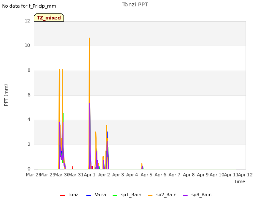Toggle the sp1_Rain legend entry
This screenshot has width=271, height=203.
click(x=127, y=195)
